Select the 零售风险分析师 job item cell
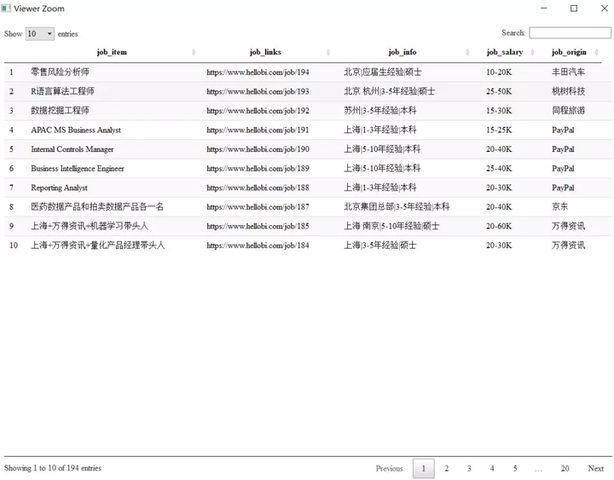The width and height of the screenshot is (614, 480). click(60, 72)
